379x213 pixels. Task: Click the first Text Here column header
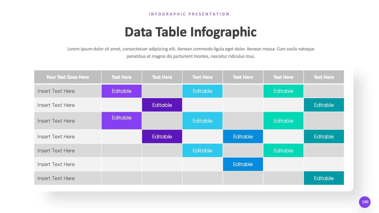pos(121,77)
